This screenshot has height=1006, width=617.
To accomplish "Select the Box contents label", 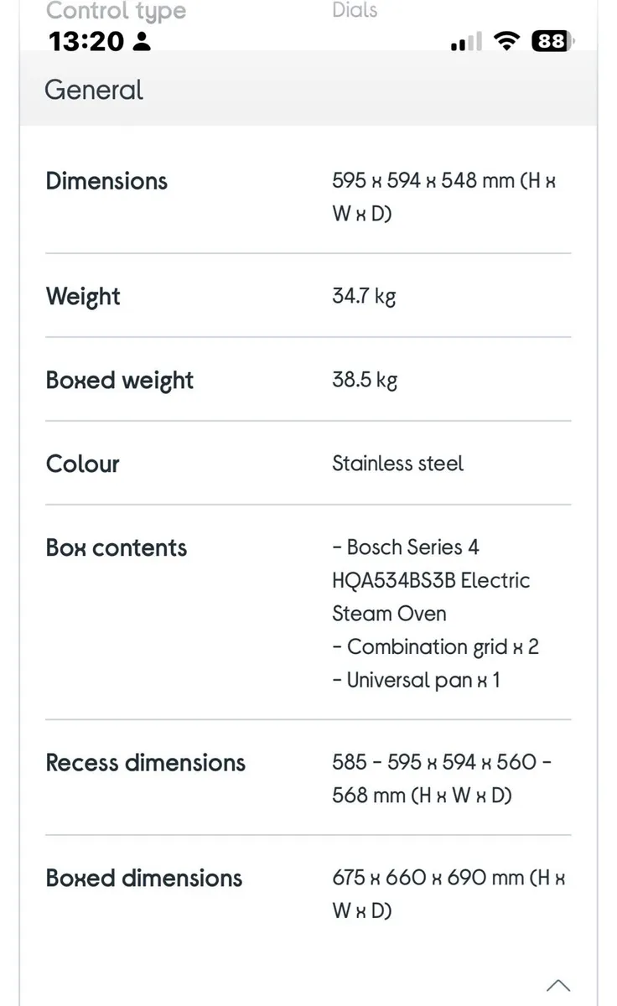I will [x=117, y=547].
